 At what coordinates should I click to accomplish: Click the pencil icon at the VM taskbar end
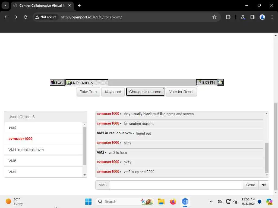(x=220, y=82)
